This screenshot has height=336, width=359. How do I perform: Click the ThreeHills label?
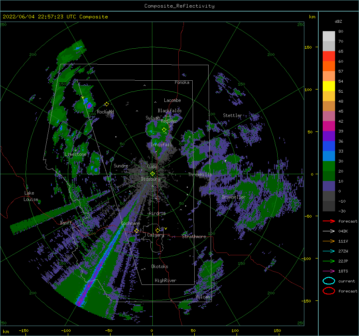coord(200,175)
